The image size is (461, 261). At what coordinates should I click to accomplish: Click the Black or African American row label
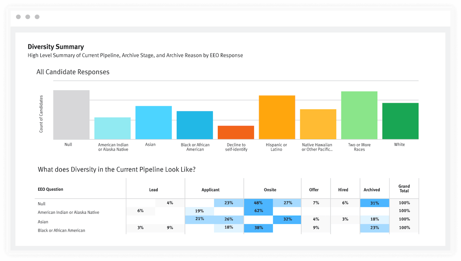pyautogui.click(x=61, y=230)
